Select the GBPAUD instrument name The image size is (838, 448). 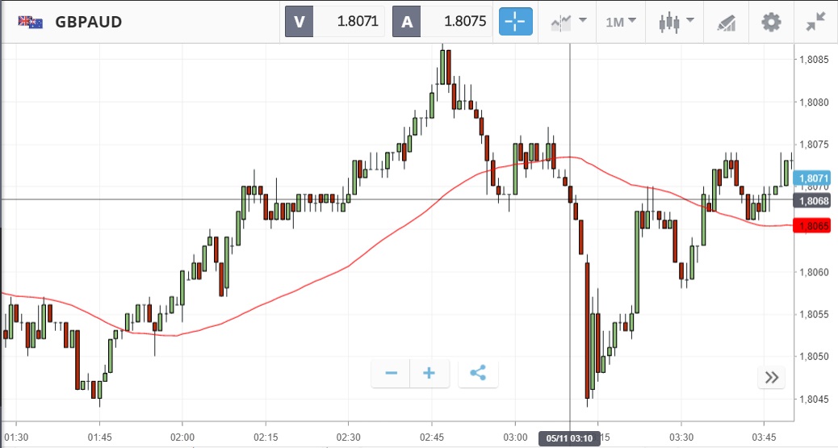pyautogui.click(x=89, y=22)
